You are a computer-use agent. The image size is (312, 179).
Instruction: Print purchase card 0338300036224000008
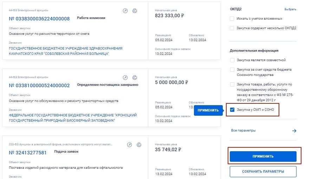pos(135,11)
